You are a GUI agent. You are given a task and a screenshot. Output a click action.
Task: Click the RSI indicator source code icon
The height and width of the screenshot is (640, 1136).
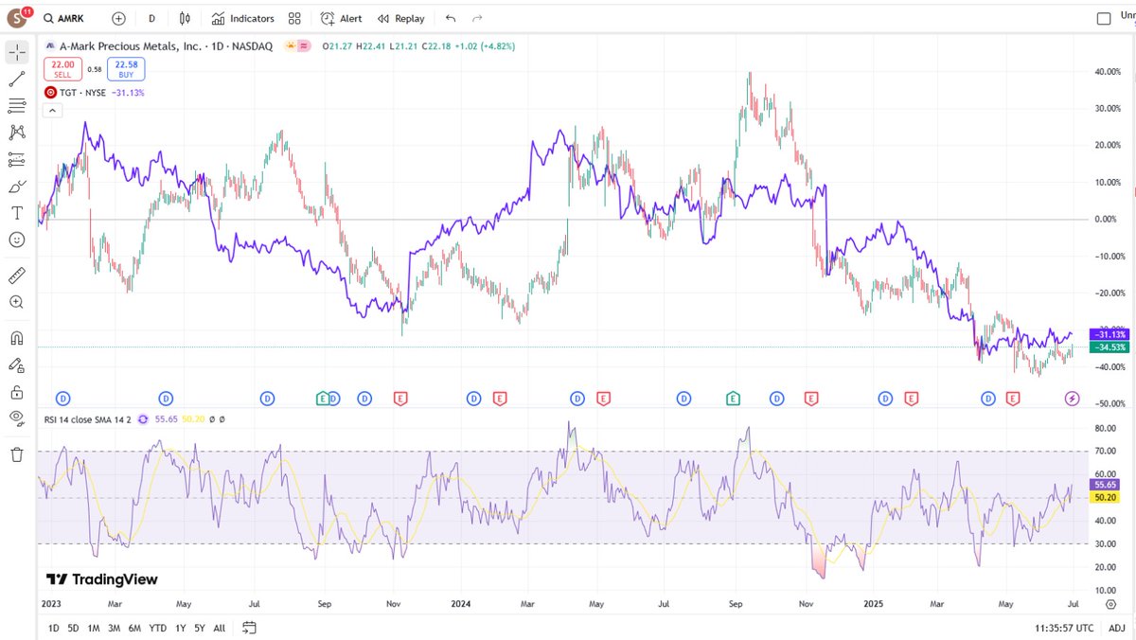click(x=143, y=418)
